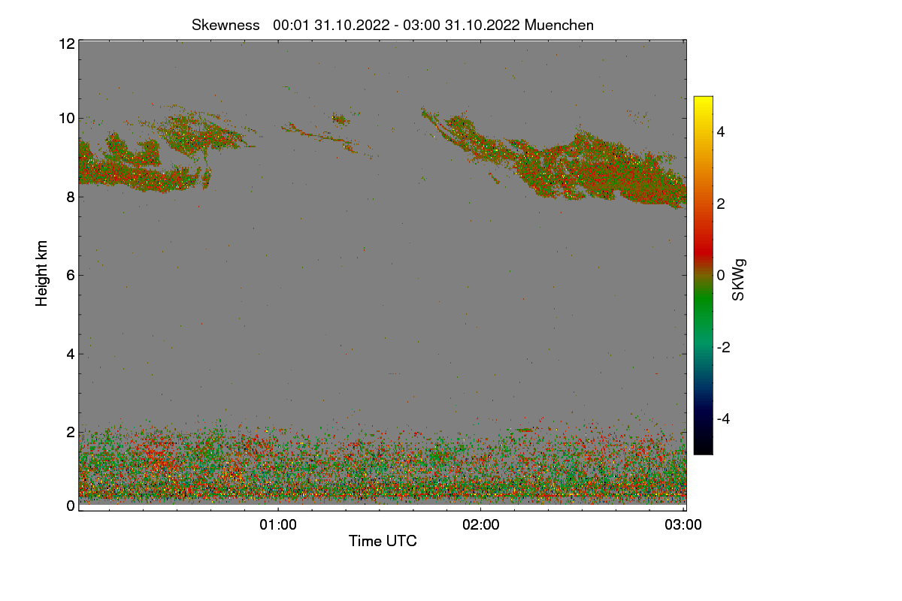The width and height of the screenshot is (902, 601).
Task: Pick the black bottom of the colorbar
Action: 703,447
